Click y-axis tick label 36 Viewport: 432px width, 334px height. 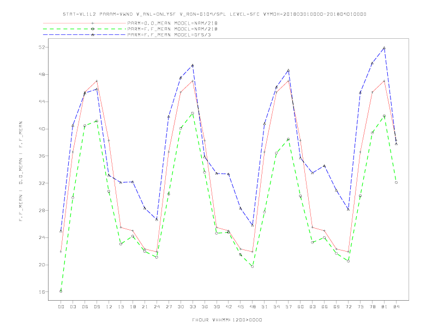click(41, 156)
